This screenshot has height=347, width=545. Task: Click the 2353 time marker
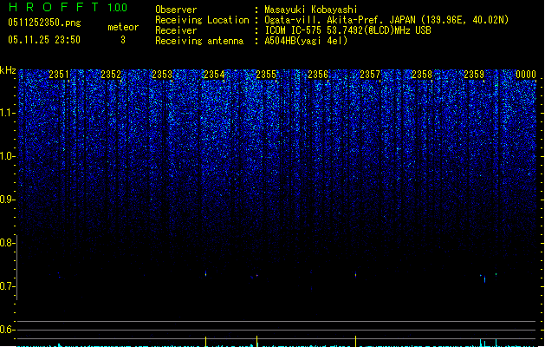[x=162, y=75]
